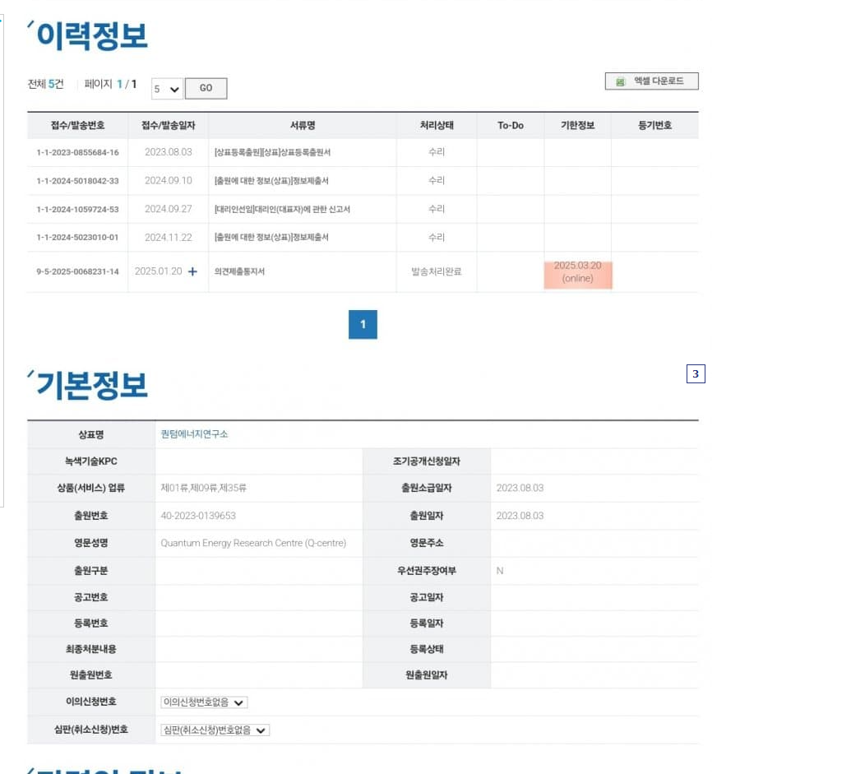
Task: Download history as Excel file
Action: click(651, 81)
